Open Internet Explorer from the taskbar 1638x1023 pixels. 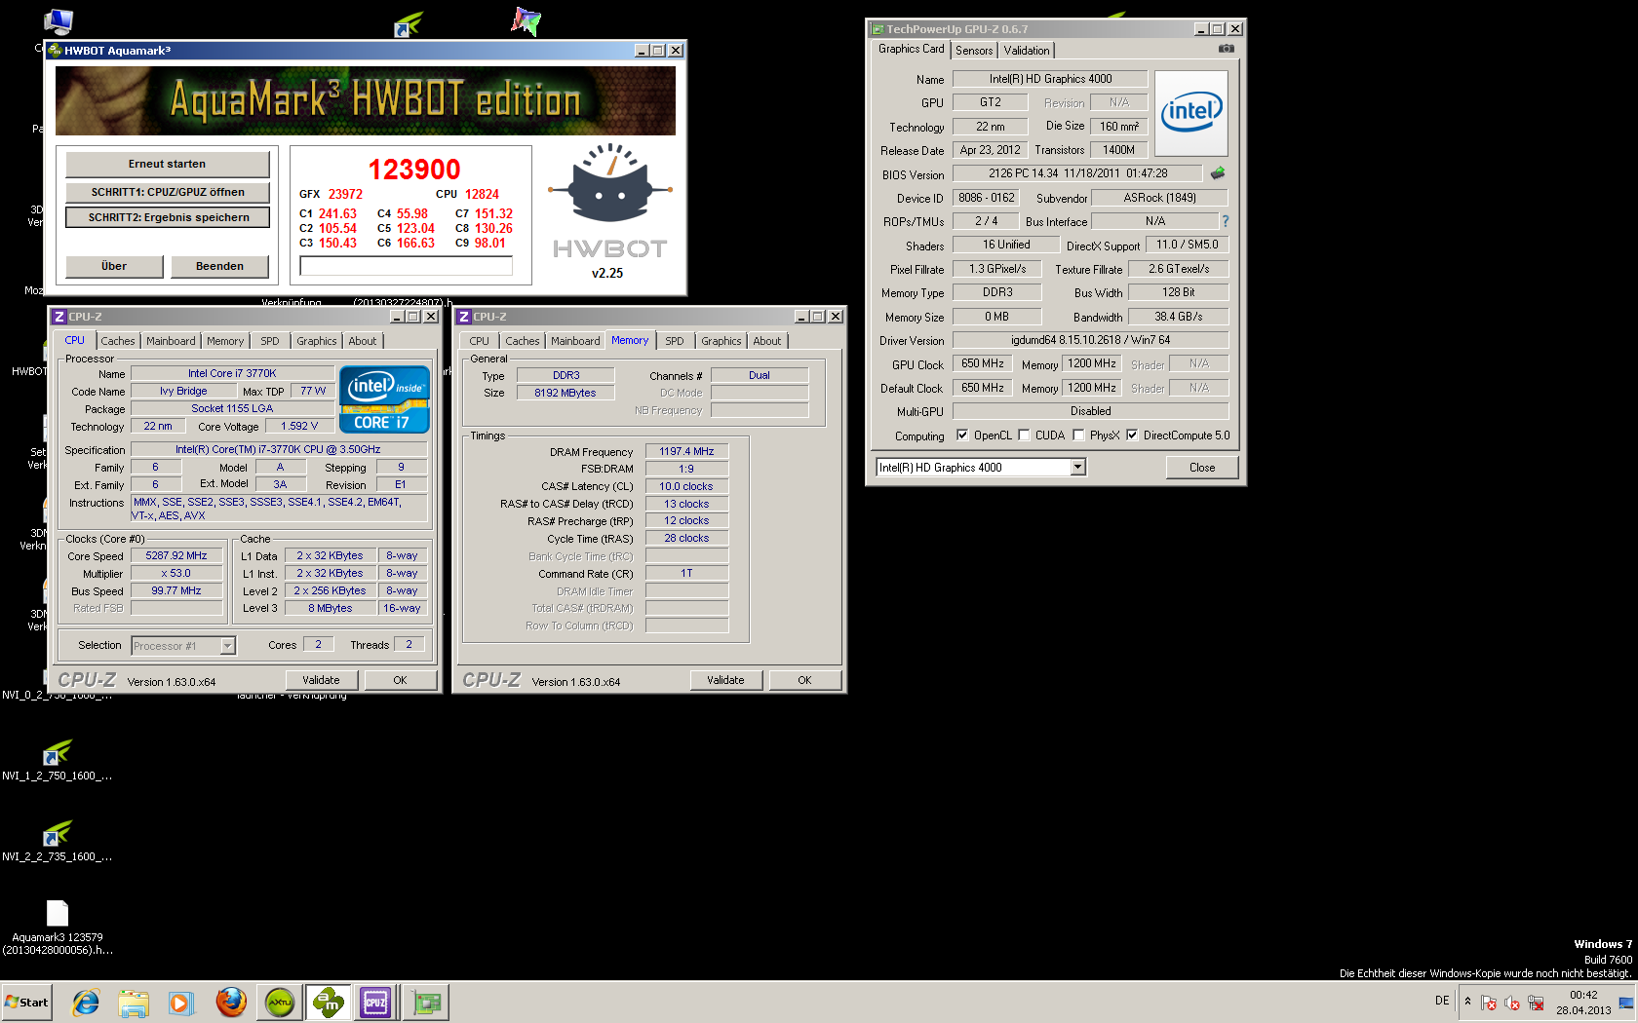[86, 1002]
